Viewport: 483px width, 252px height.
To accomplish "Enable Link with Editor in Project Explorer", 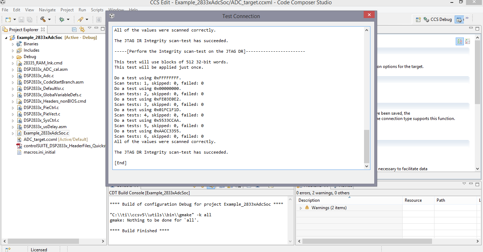I will pyautogui.click(x=82, y=29).
